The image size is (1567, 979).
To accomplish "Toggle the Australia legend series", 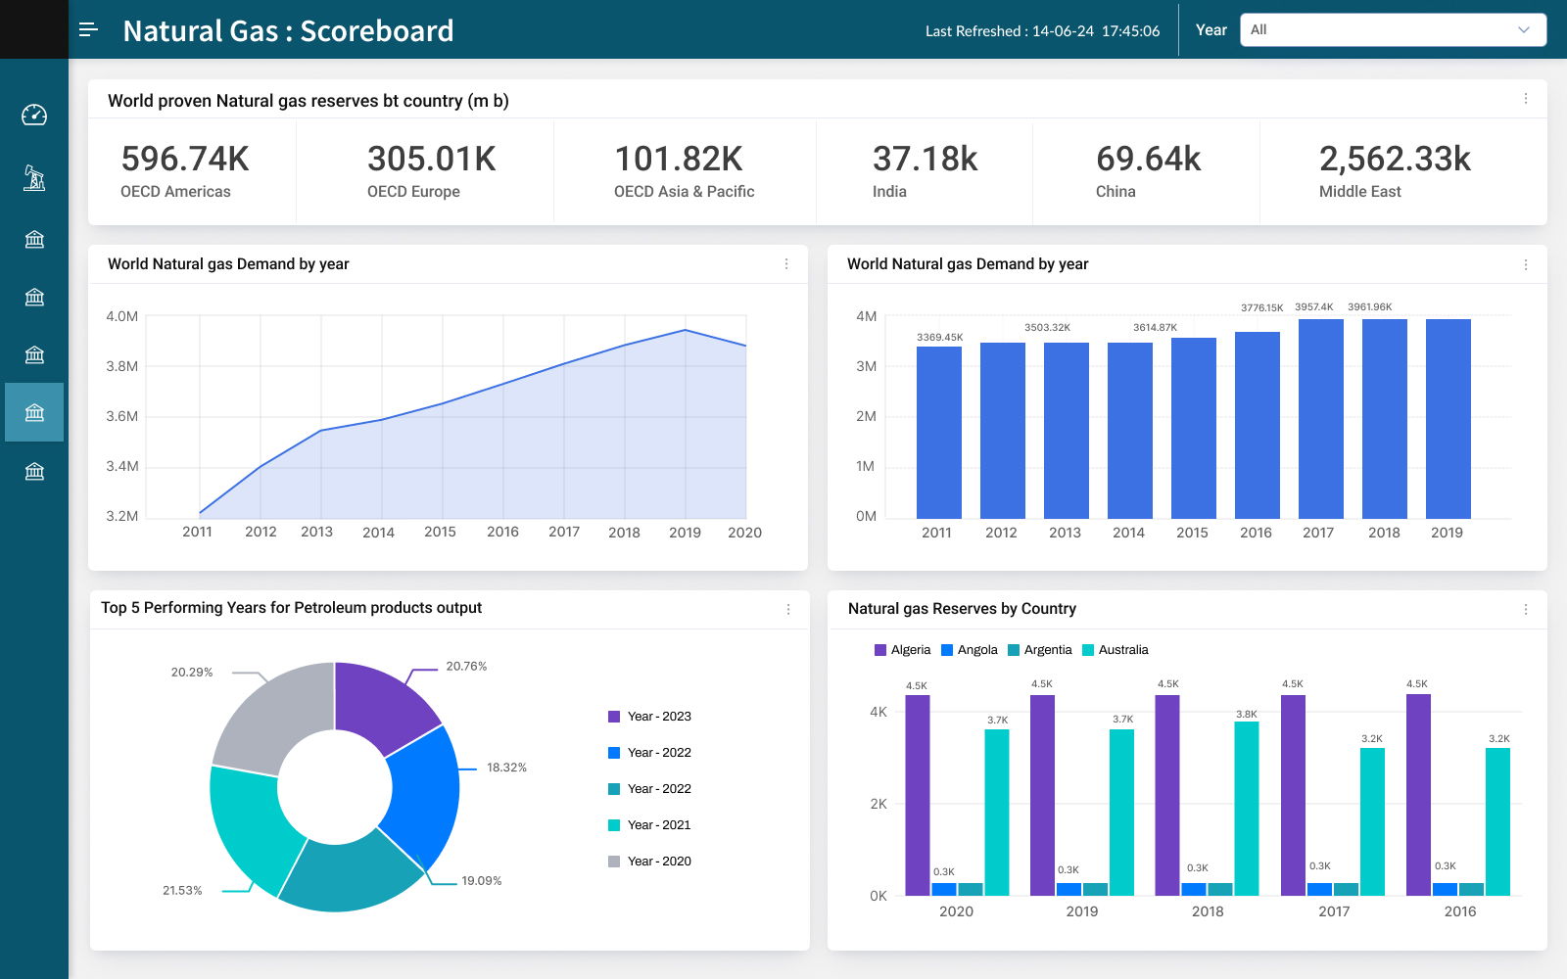I will (1115, 650).
